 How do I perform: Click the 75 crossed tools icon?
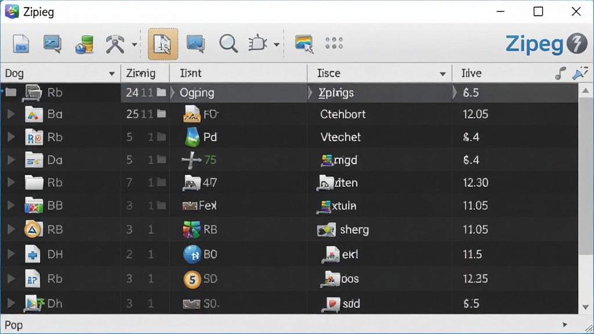click(x=191, y=160)
